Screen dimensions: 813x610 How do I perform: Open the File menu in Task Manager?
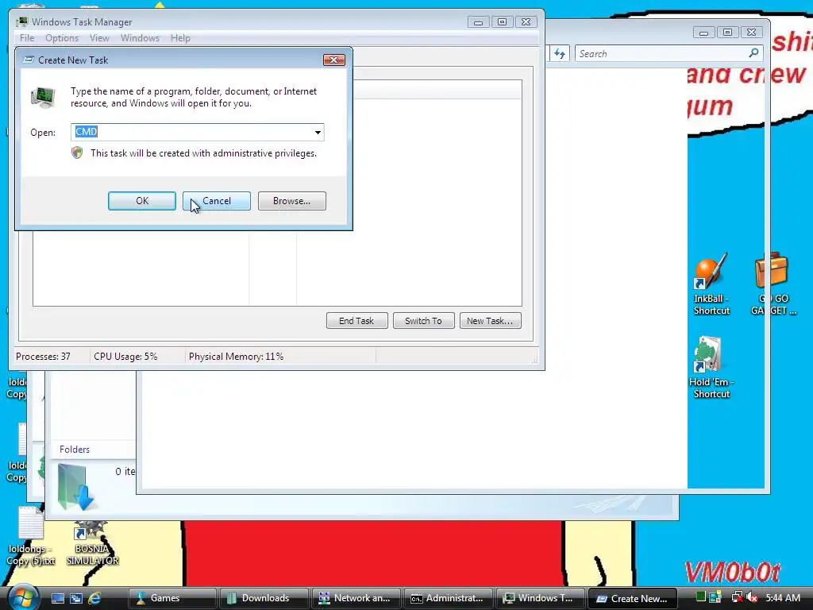coord(27,38)
